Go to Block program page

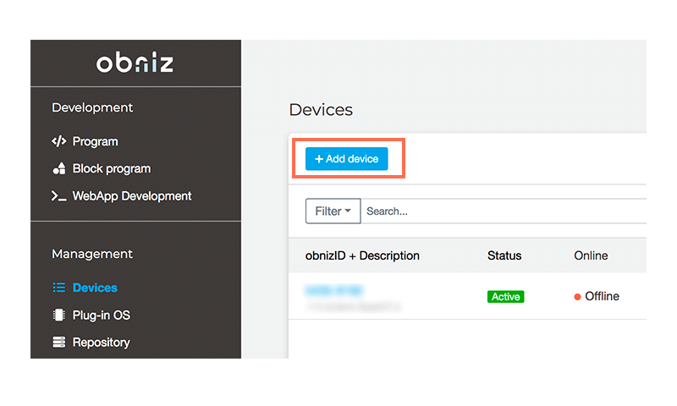tap(111, 168)
